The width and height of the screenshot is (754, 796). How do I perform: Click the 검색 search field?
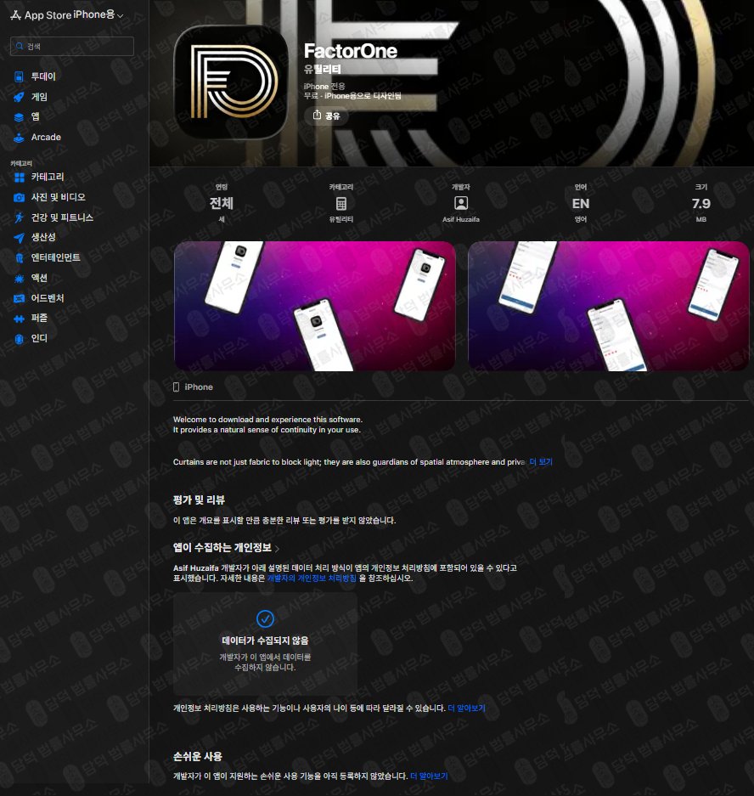(72, 46)
